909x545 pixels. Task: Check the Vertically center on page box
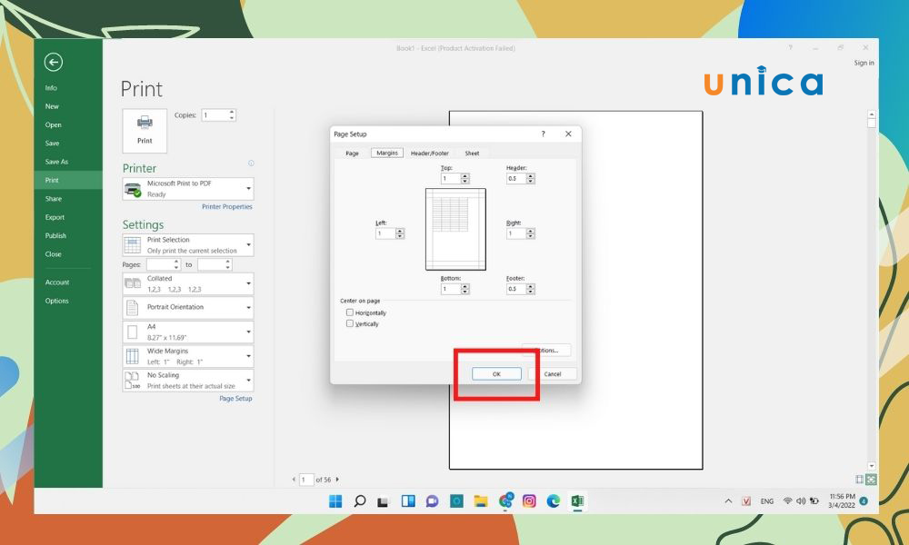coord(350,323)
